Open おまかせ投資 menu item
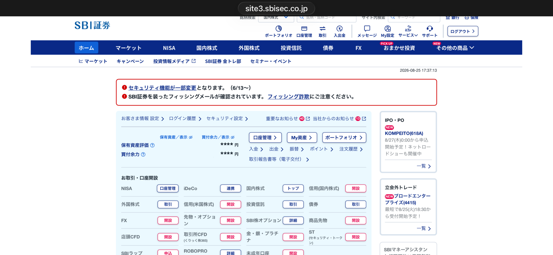This screenshot has width=553, height=255. coord(399,48)
